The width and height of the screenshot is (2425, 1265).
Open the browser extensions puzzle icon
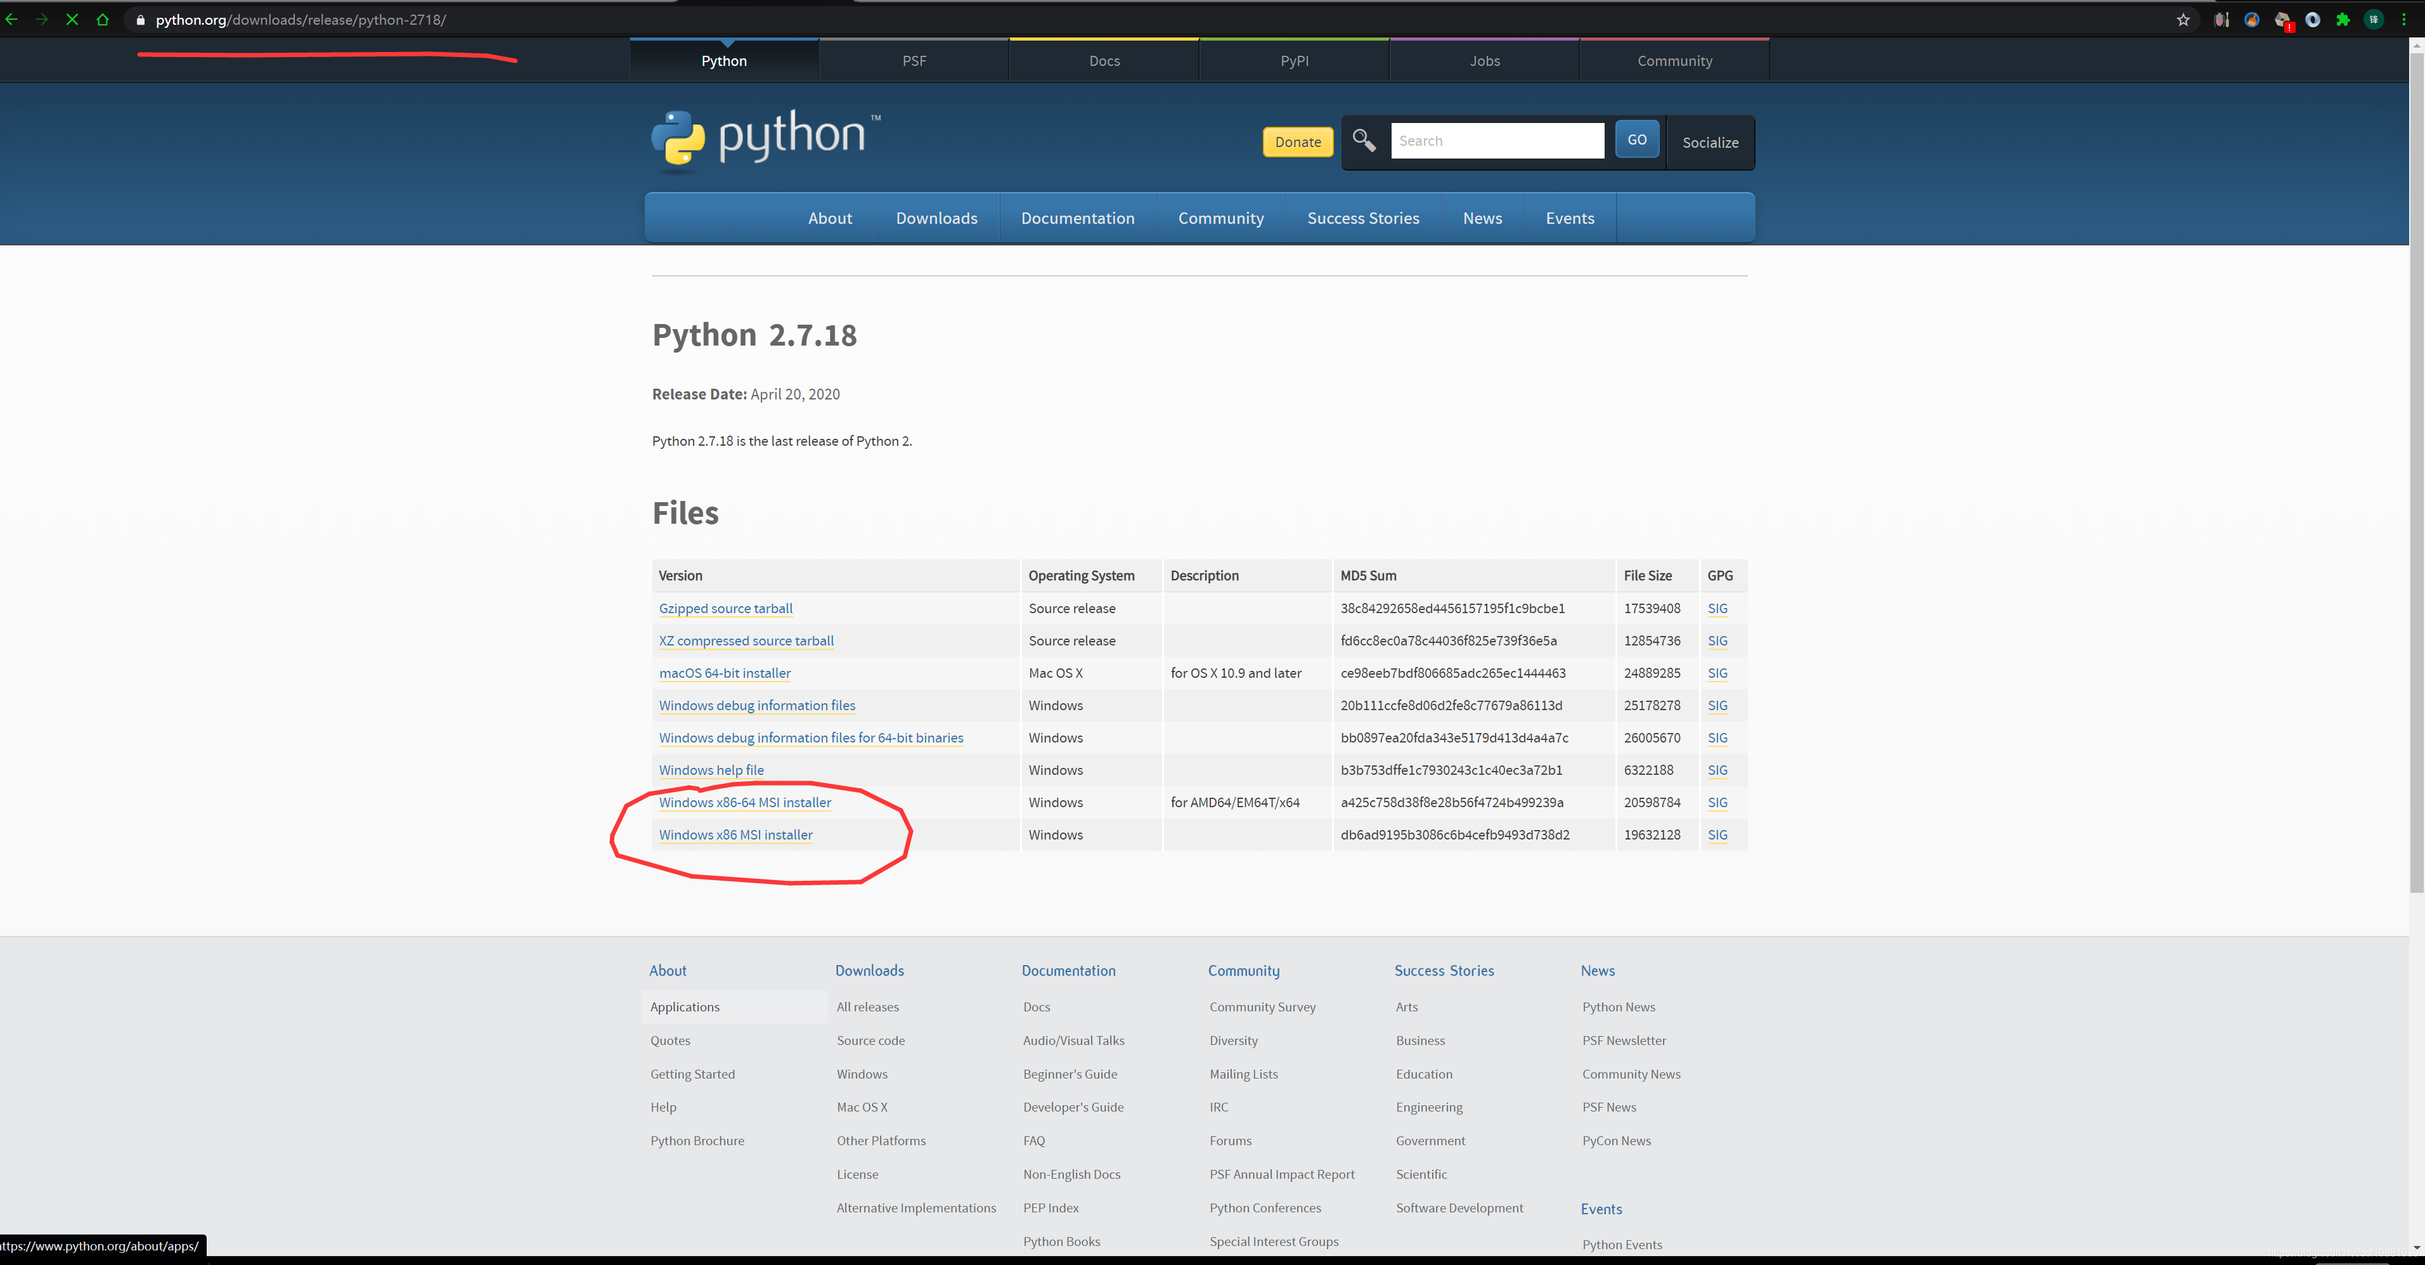coord(2344,20)
